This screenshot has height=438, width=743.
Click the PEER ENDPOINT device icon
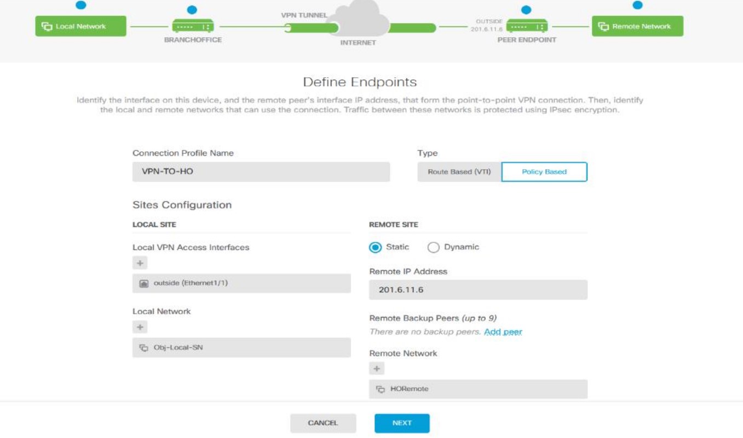[526, 26]
